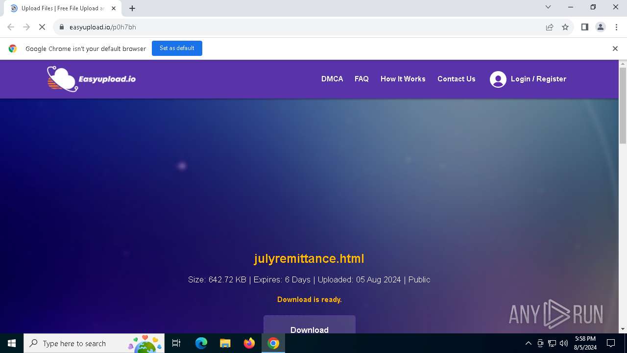Focus the address bar URL easyupload.io/p0h7bh
The image size is (627, 353).
(103, 27)
